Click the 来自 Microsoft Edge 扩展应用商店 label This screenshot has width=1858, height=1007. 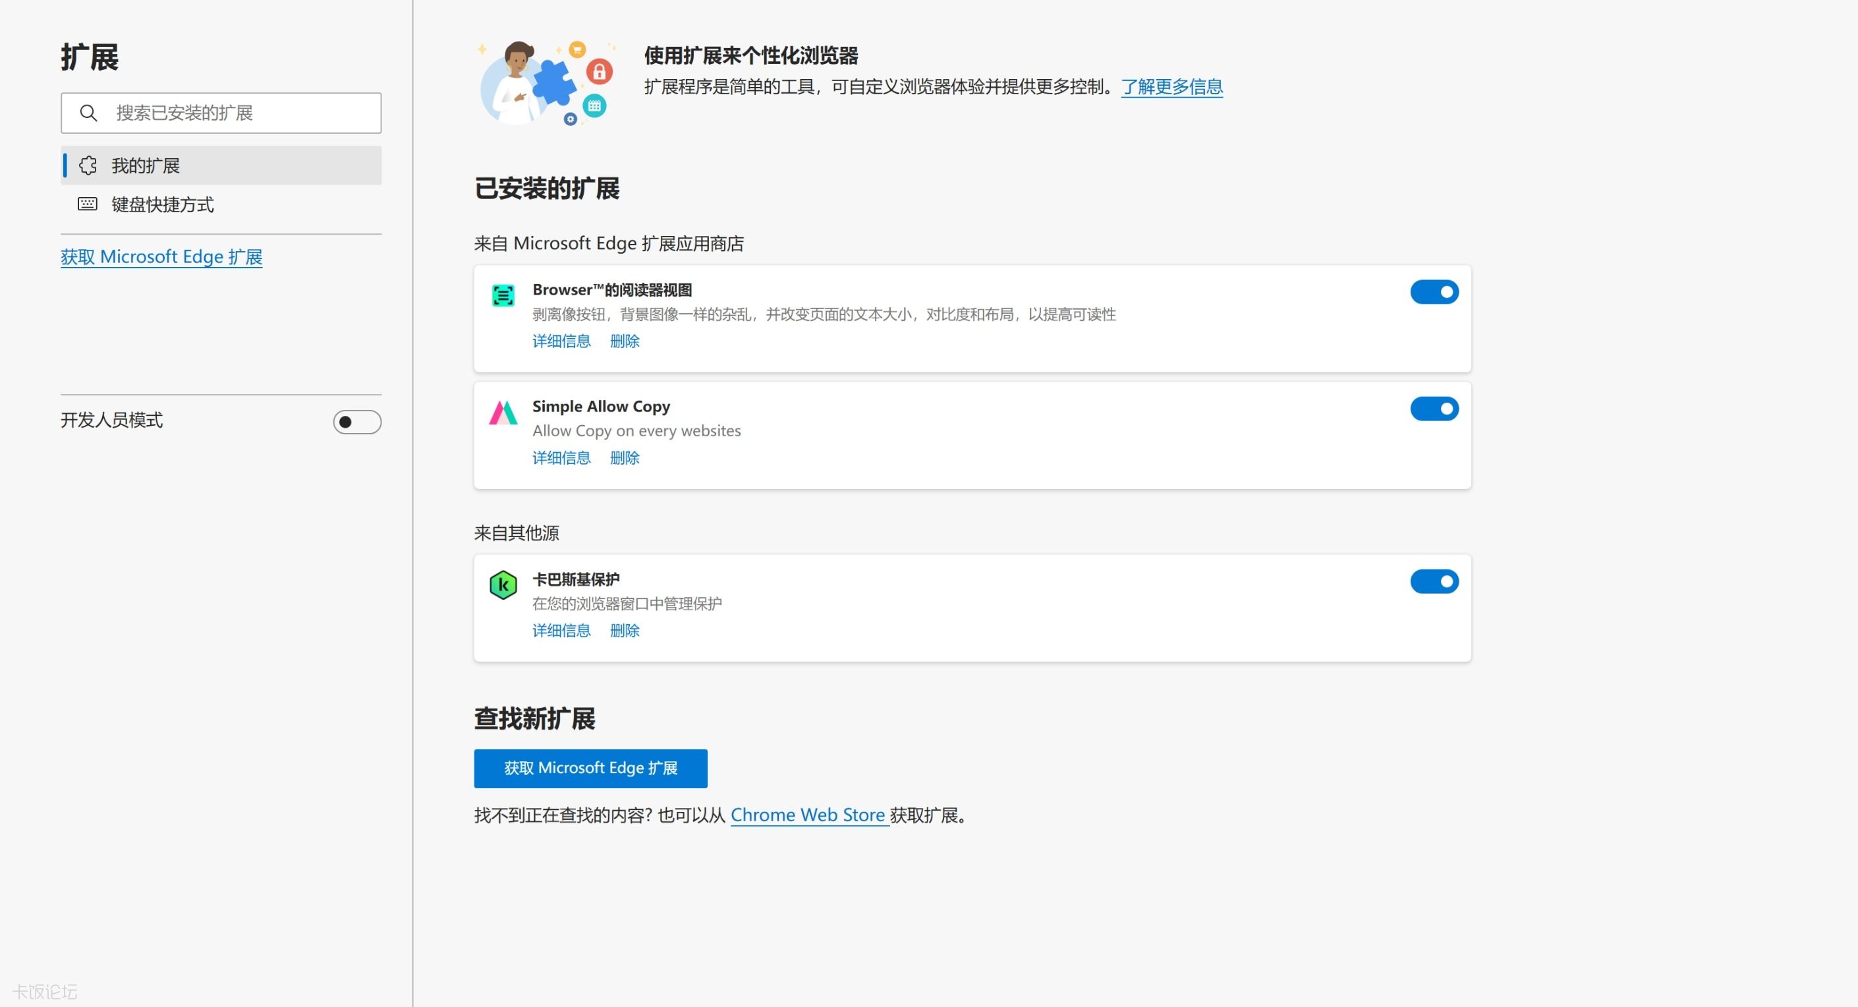click(x=609, y=244)
